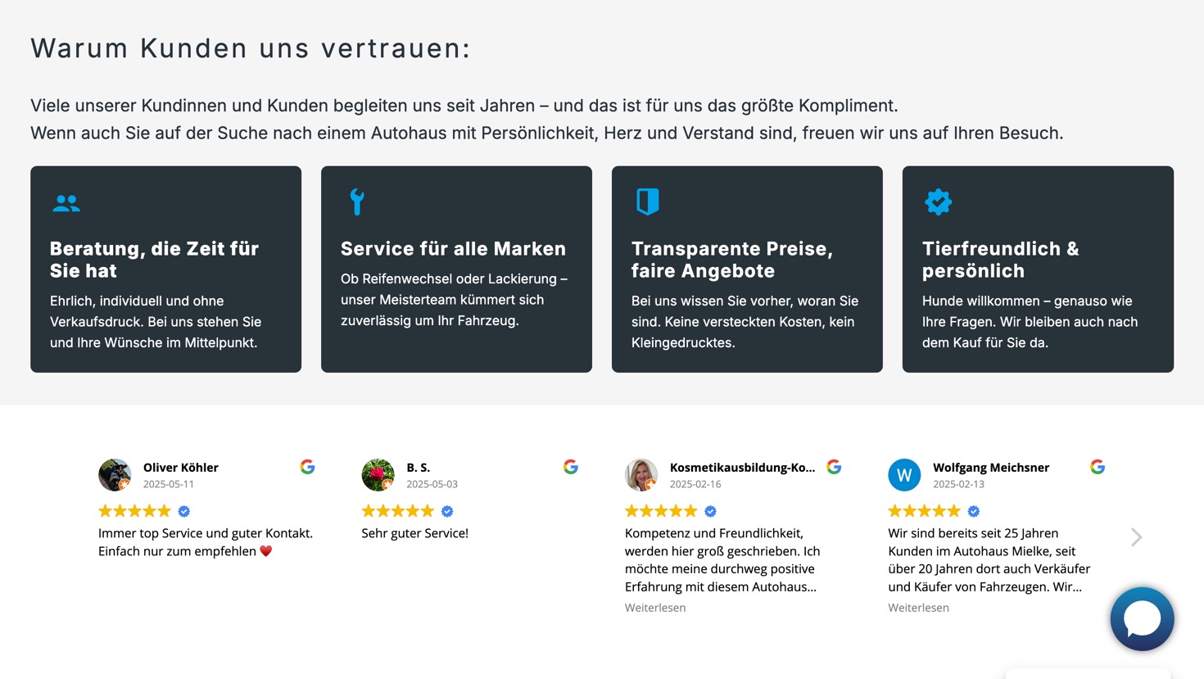Click the wrench icon on Service card
1204x679 pixels.
pyautogui.click(x=357, y=201)
